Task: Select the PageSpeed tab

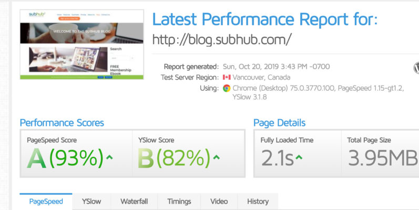Action: point(46,201)
